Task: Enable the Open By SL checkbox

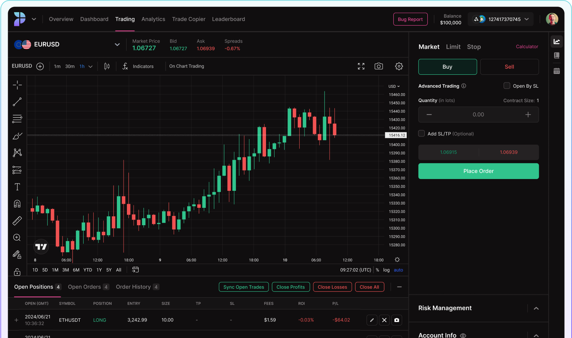Action: pos(507,86)
